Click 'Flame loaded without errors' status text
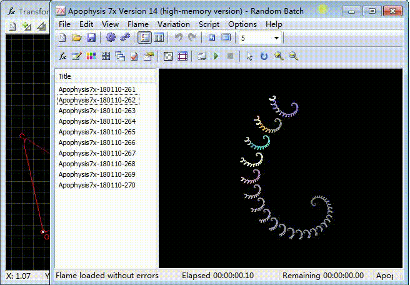 click(x=107, y=276)
